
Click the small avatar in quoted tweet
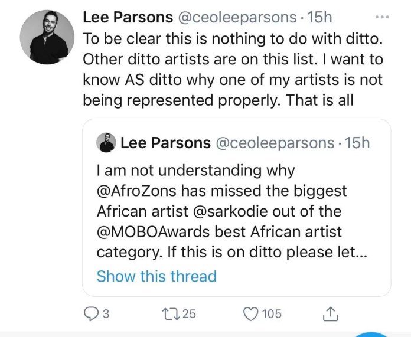(x=106, y=143)
